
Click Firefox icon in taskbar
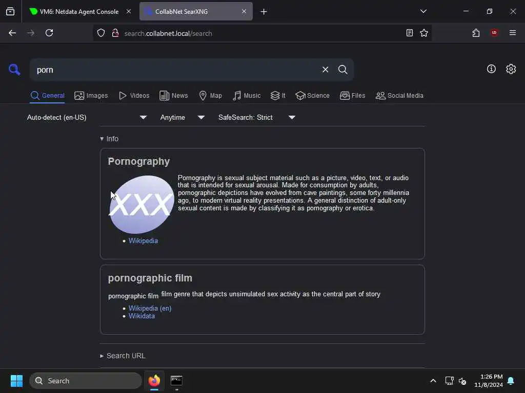[x=154, y=381]
